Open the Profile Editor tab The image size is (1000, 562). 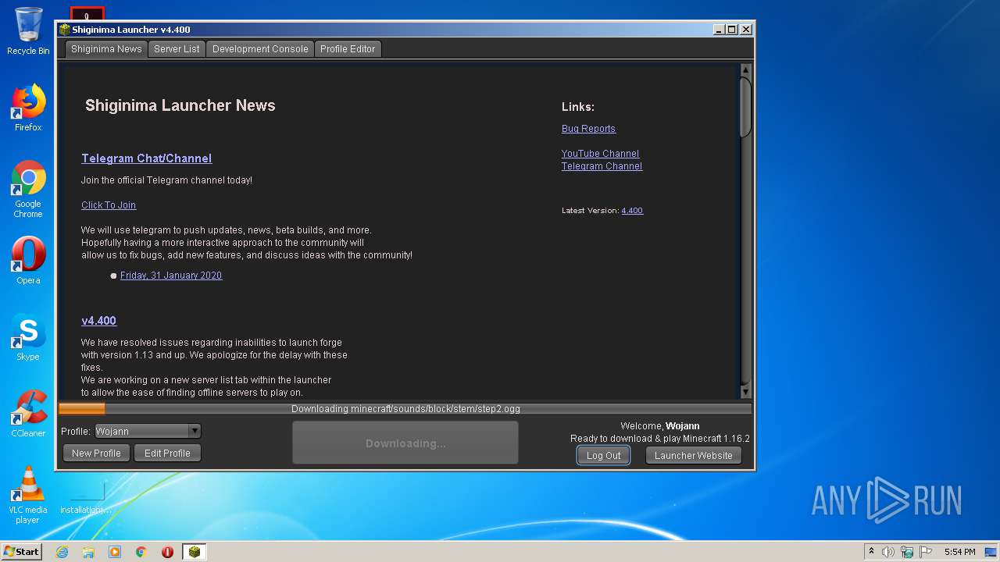[348, 48]
